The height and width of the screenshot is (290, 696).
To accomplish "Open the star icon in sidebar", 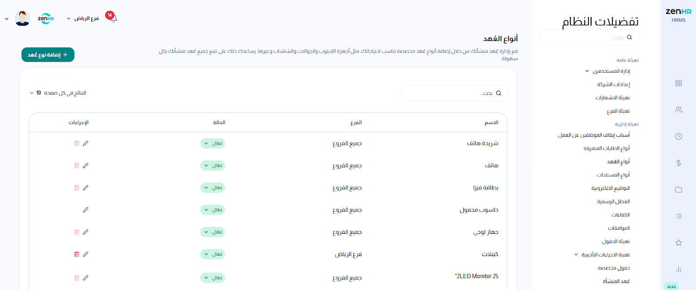I will 679,243.
